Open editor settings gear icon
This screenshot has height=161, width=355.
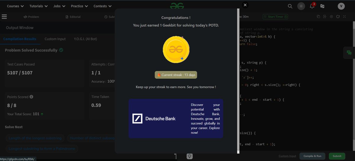[331, 17]
